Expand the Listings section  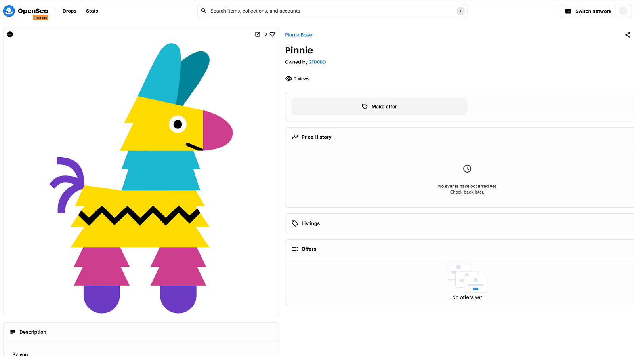tap(460, 223)
